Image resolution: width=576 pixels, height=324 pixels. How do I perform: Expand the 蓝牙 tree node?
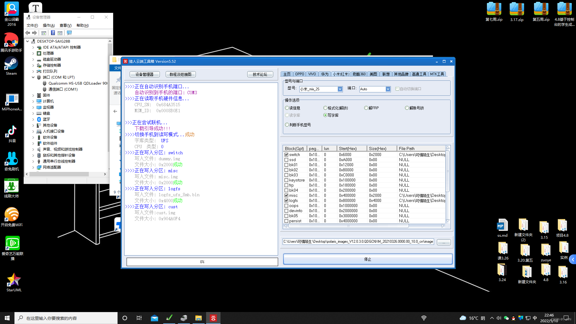(x=33, y=119)
